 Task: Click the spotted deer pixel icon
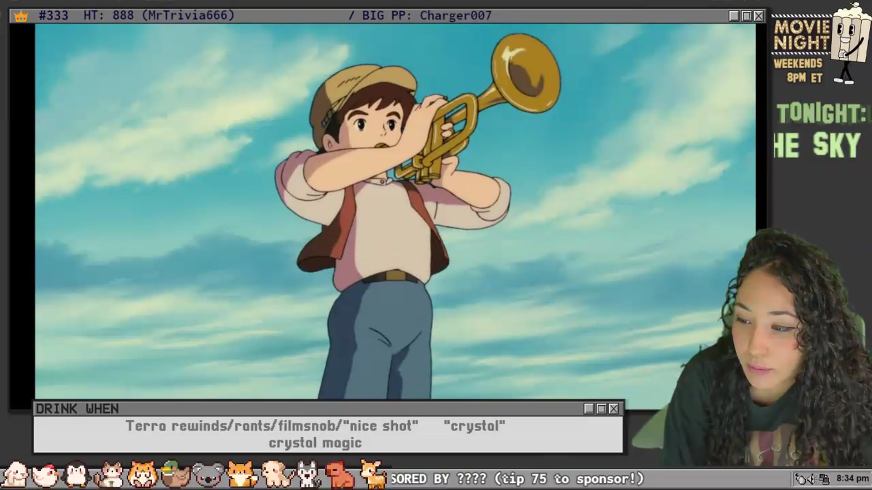(372, 474)
